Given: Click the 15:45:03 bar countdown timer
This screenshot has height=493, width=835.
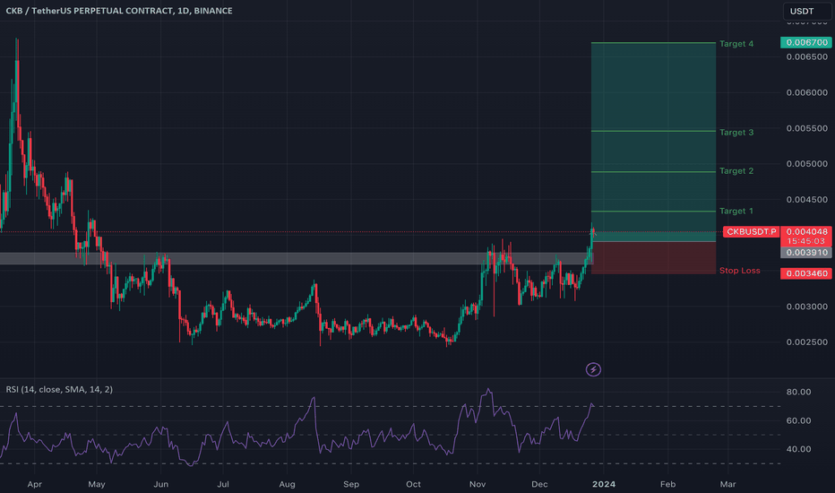Looking at the screenshot, I should [806, 241].
